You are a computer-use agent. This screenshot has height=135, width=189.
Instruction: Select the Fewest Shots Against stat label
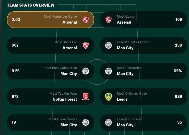click(x=133, y=42)
